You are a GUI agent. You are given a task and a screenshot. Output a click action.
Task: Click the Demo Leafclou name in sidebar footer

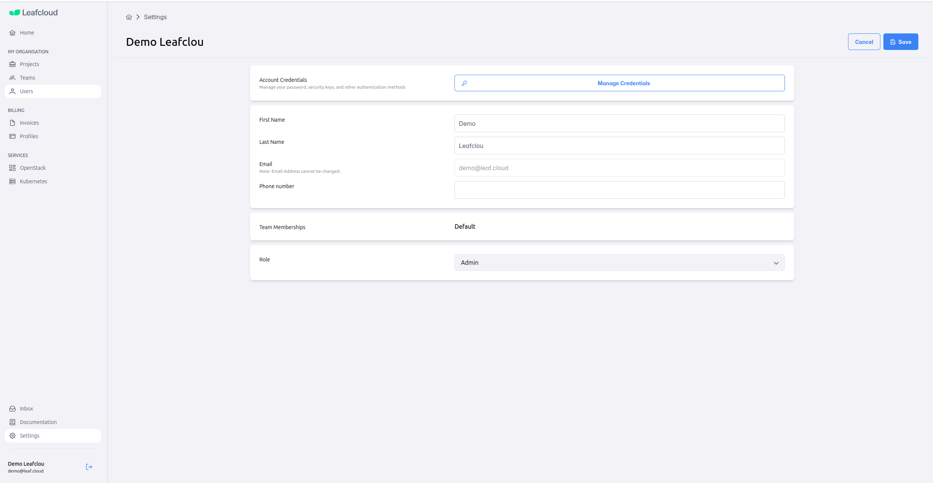26,464
